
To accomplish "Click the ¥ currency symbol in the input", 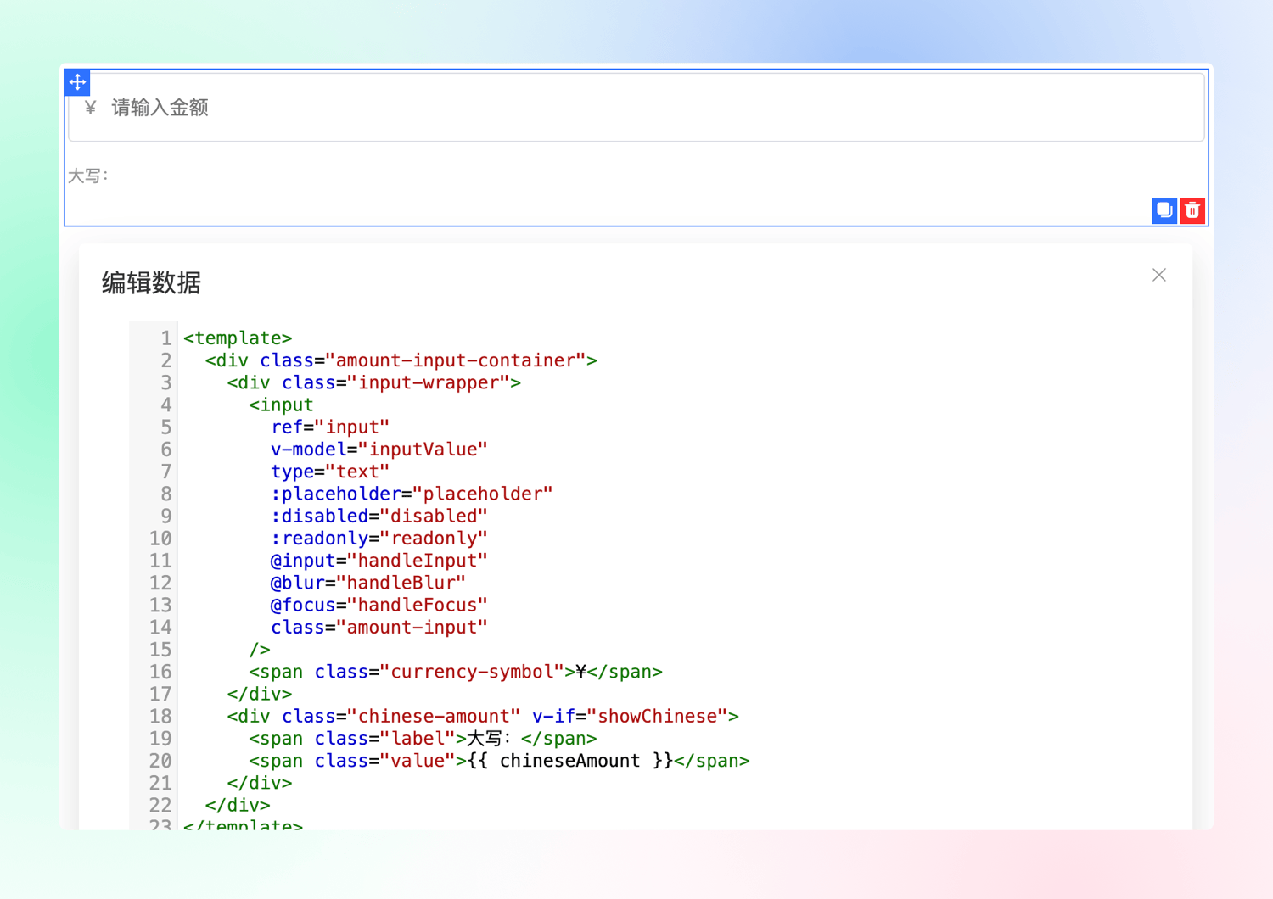I will (x=91, y=108).
